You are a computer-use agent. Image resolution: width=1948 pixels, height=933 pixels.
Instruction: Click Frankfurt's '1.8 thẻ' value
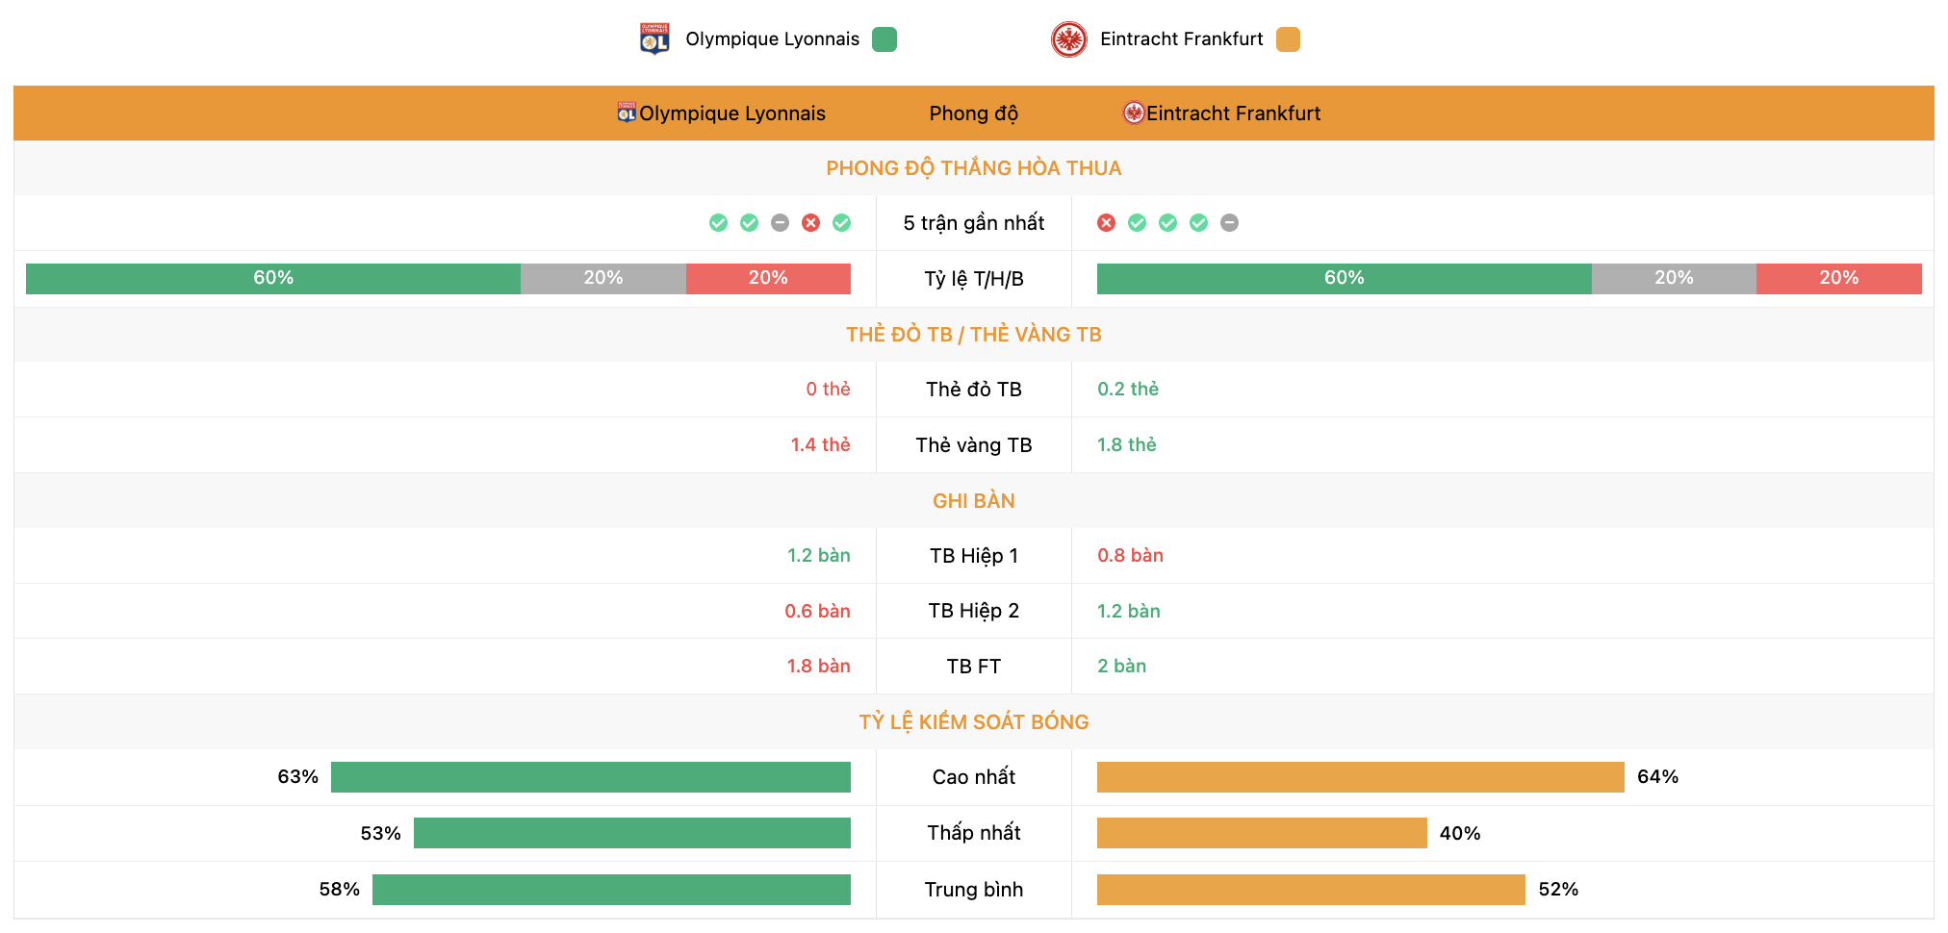pos(1127,444)
